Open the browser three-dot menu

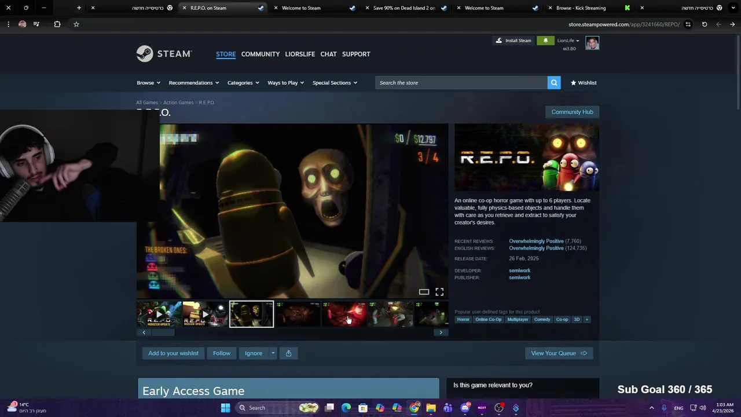click(x=8, y=24)
